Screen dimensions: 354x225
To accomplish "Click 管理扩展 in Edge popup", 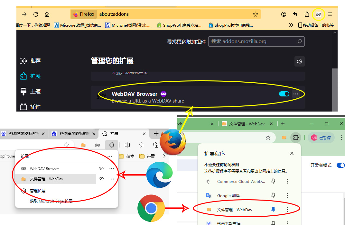I will click(37, 191).
